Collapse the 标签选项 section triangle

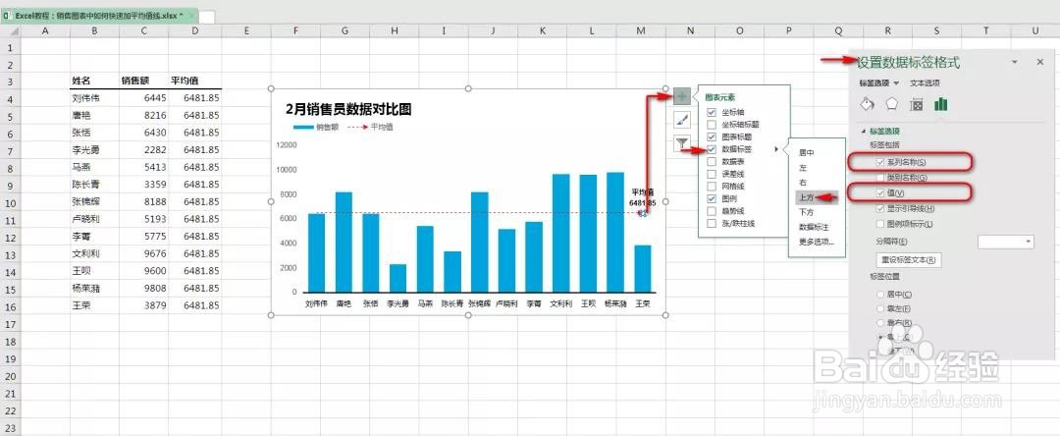(864, 132)
